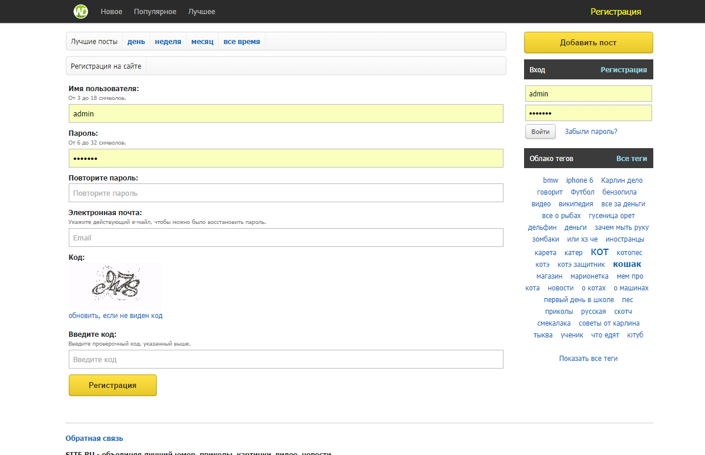
Task: Select the приколы tag
Action: click(559, 312)
